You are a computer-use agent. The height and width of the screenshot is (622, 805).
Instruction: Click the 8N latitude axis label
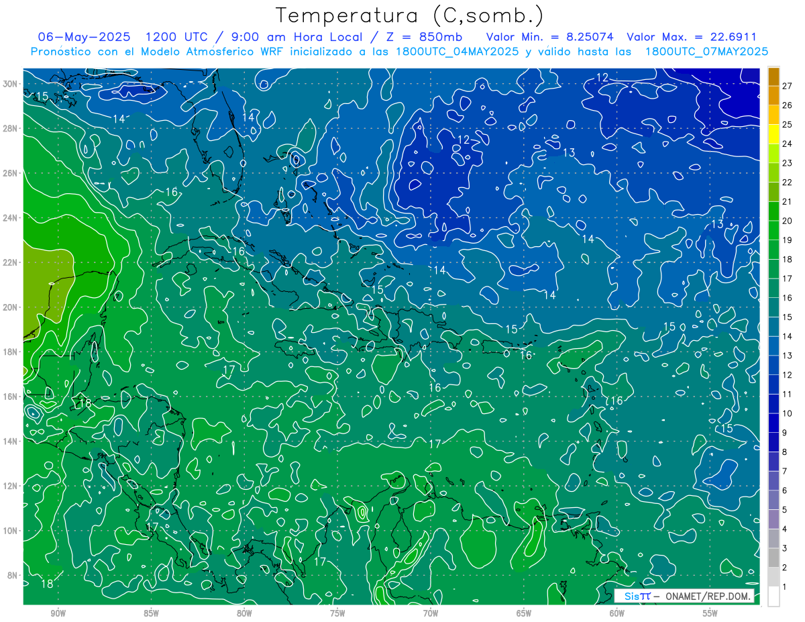pyautogui.click(x=13, y=575)
